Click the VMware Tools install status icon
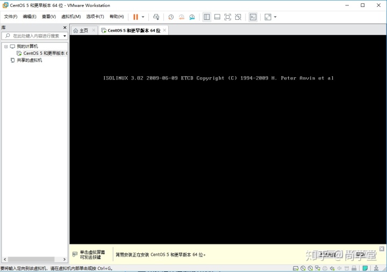 pyautogui.click(x=376, y=268)
